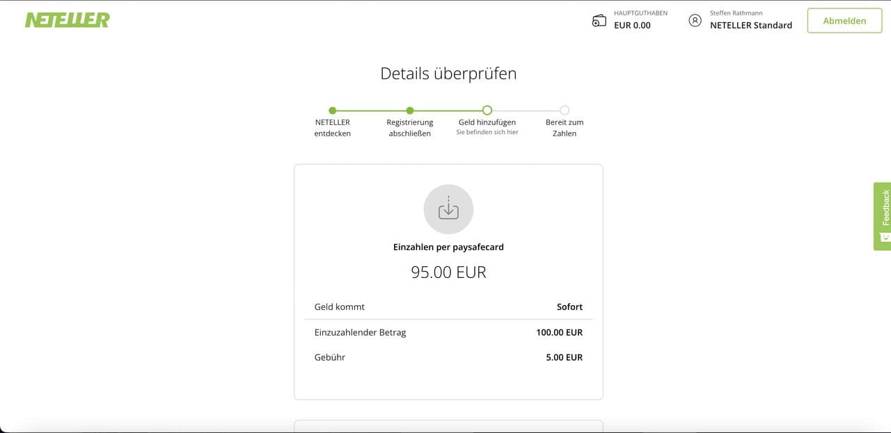The height and width of the screenshot is (433, 891).
Task: Go to the Registrierung abschließen step label
Action: (410, 128)
